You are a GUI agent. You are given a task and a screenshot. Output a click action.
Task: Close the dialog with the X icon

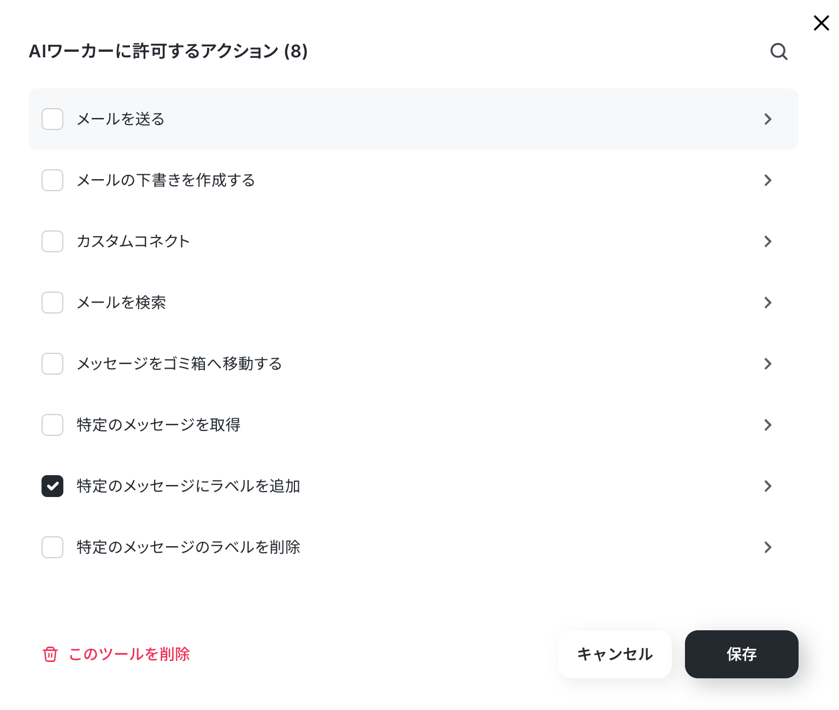pyautogui.click(x=821, y=23)
